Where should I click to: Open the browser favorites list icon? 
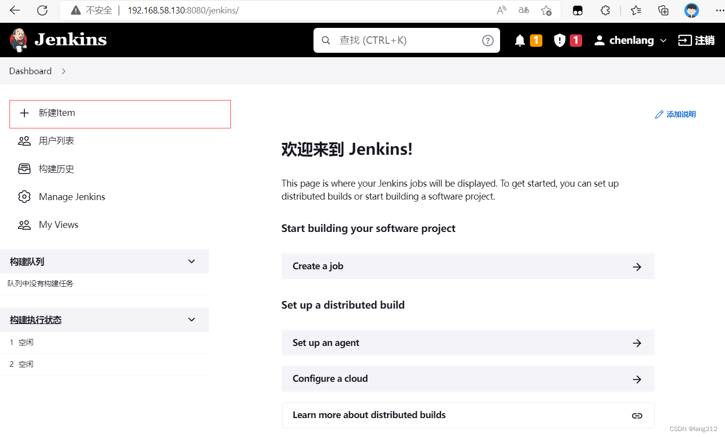[636, 10]
